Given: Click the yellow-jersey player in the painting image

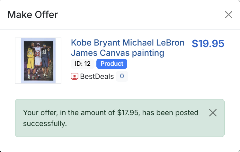Looking at the screenshot, I should coord(30,61).
